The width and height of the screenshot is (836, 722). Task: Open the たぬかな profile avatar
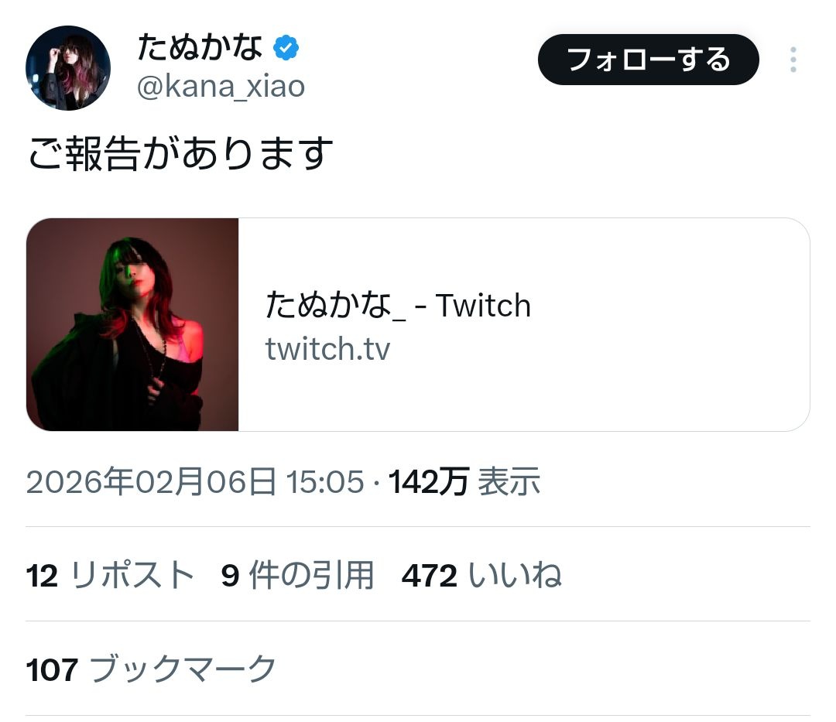tap(68, 68)
